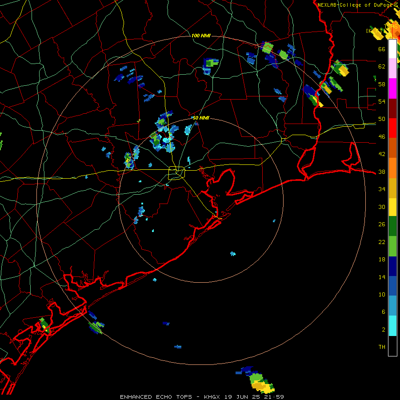Click the gold swatch beside 34
The image size is (400, 400).
tap(392, 188)
